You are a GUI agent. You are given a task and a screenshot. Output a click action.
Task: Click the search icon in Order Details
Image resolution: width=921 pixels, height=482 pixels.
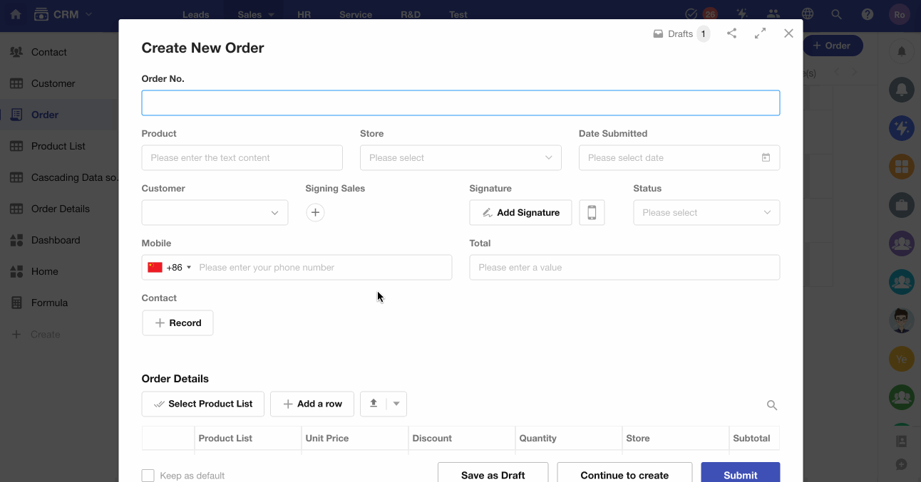771,405
